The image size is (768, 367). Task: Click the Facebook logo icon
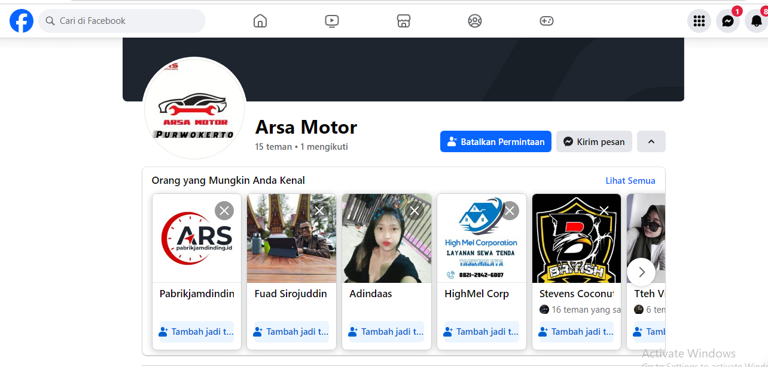pos(22,21)
